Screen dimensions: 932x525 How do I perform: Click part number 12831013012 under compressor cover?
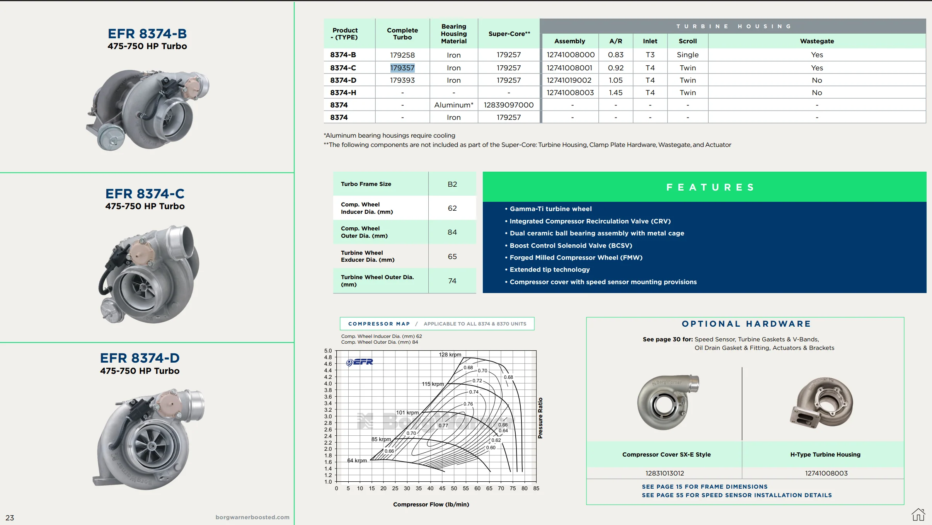coord(664,473)
